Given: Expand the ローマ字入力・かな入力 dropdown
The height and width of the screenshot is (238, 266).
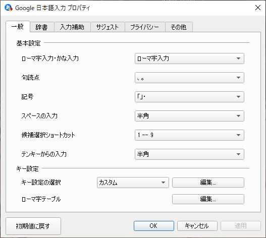Looking at the screenshot, I should click(189, 58).
